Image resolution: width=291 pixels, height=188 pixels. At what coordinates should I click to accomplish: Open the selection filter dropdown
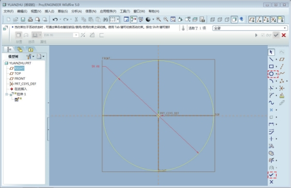pos(284,28)
